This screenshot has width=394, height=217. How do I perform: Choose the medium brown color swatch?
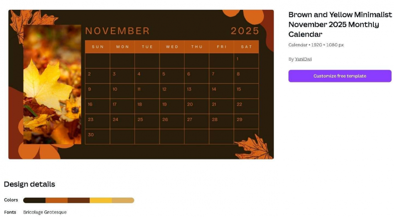[x=79, y=200]
